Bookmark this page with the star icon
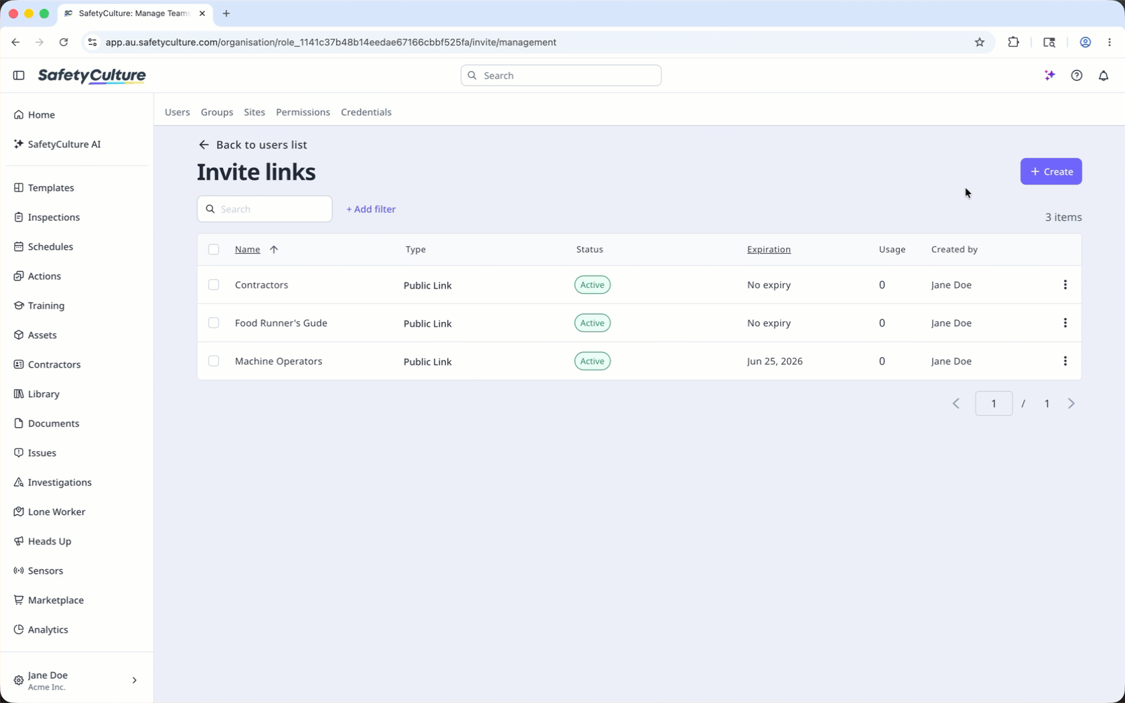The height and width of the screenshot is (703, 1125). [x=980, y=42]
